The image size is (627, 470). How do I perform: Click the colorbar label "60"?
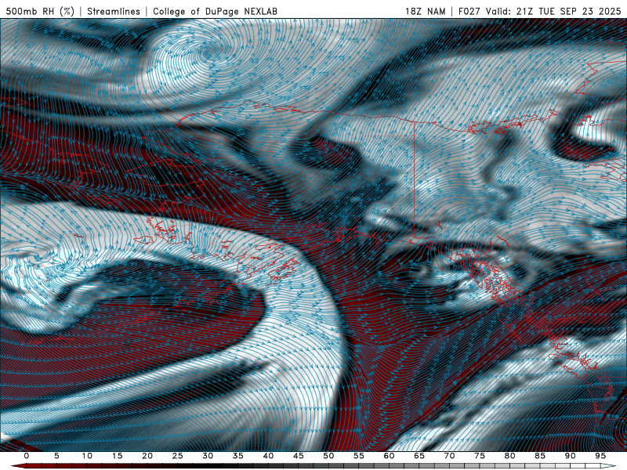389,456
